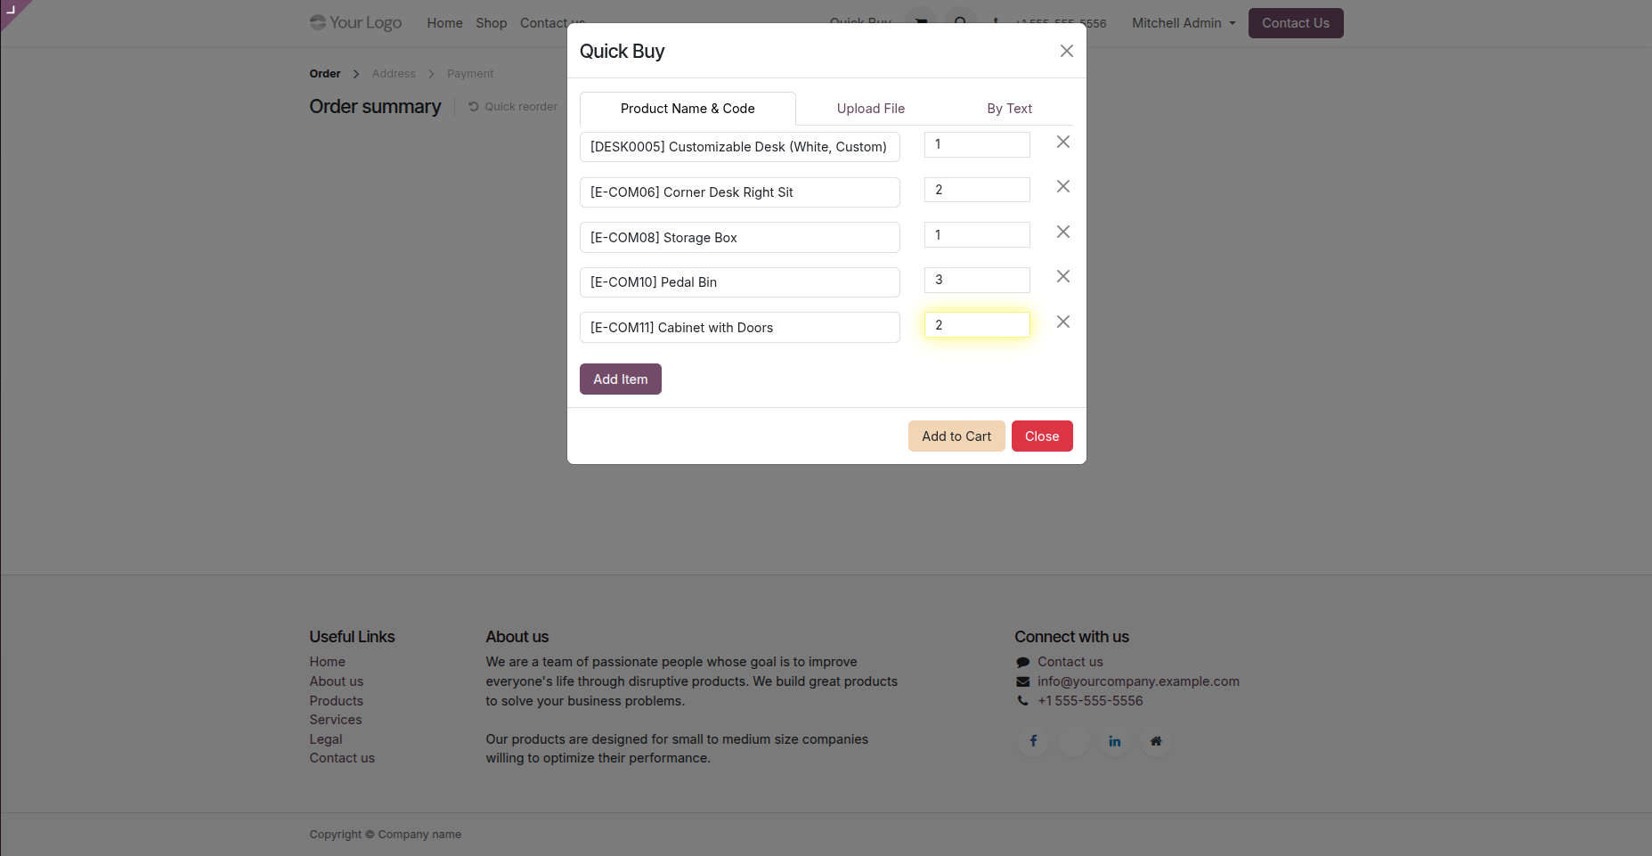Click the home icon in Connect section
1652x856 pixels.
coord(1155,741)
